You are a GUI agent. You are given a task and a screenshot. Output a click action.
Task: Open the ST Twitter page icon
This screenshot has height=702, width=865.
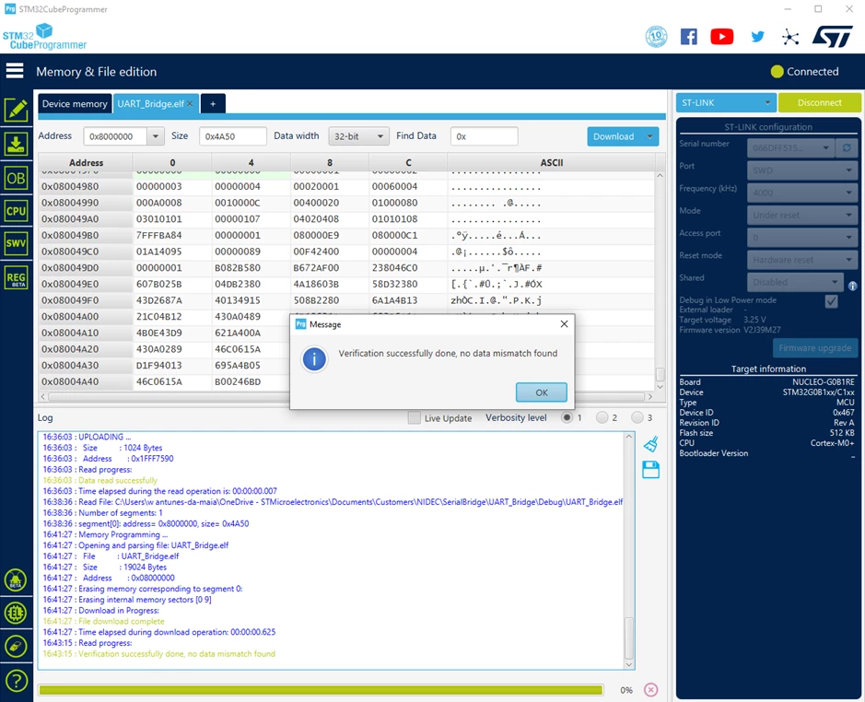tap(758, 37)
